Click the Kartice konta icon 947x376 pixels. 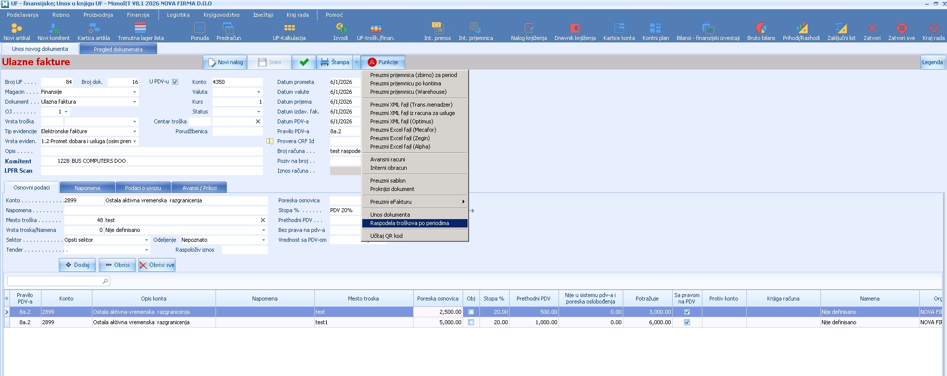tap(619, 32)
